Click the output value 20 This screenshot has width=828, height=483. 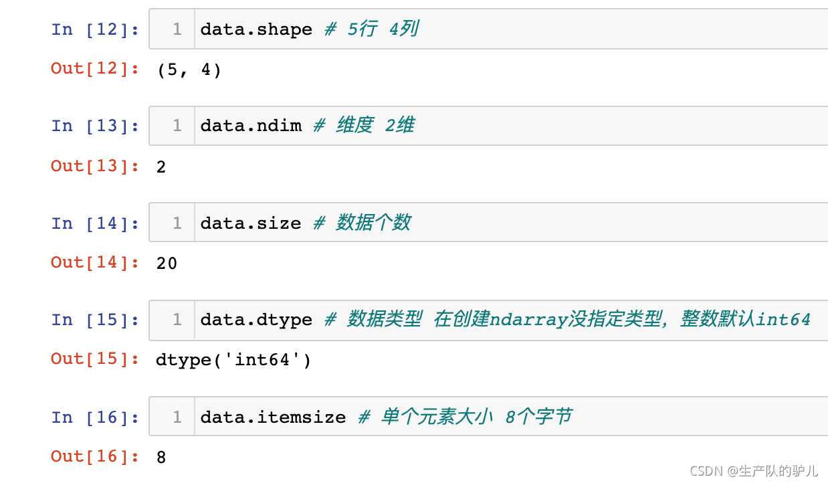pyautogui.click(x=167, y=263)
